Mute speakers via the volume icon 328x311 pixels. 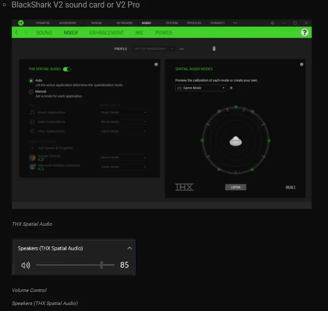[x=26, y=265]
